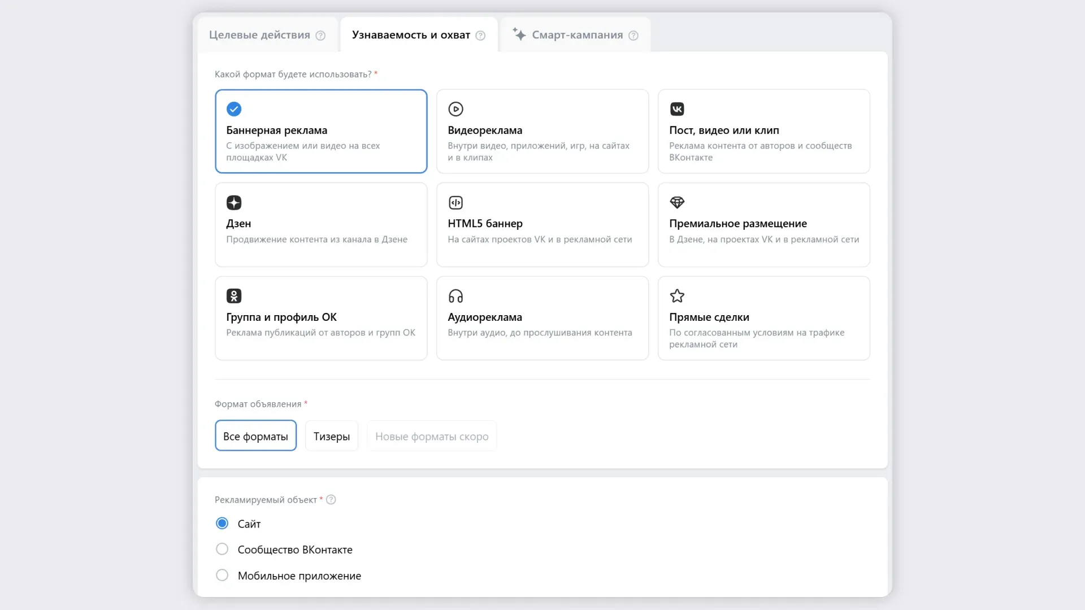The width and height of the screenshot is (1085, 610).
Task: Click description 'Продвижение контента из канала в Дзене'
Action: (316, 239)
